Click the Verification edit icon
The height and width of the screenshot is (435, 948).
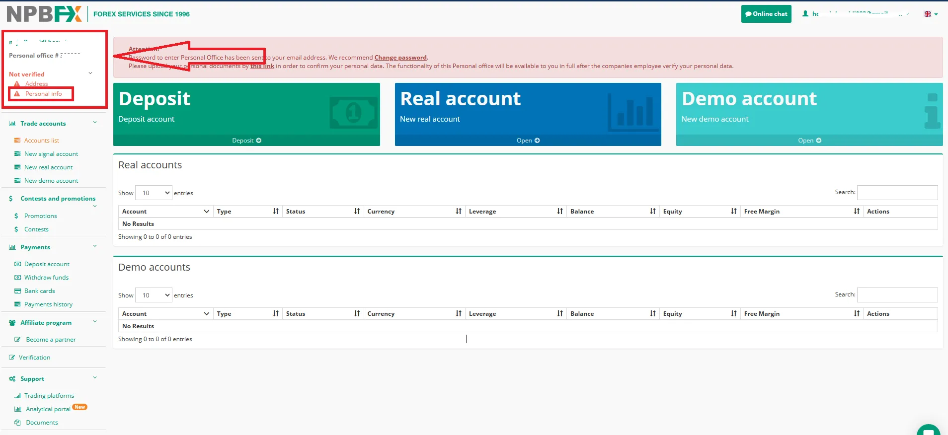(x=12, y=358)
